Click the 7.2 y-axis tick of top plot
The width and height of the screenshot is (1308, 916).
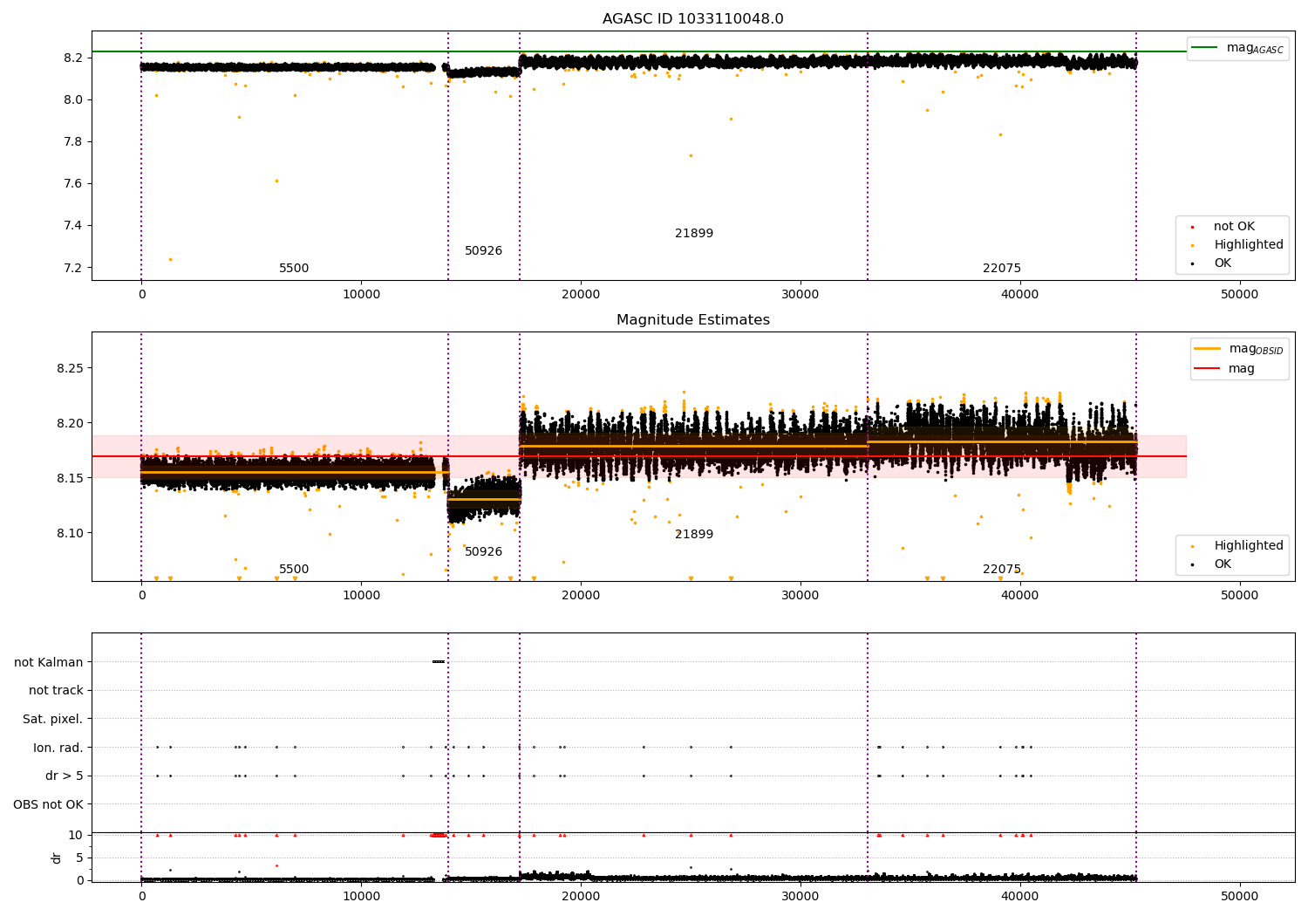pyautogui.click(x=73, y=267)
